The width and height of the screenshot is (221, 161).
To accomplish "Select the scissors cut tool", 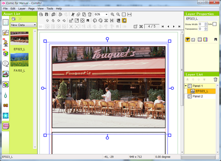I will pyautogui.click(x=73, y=14).
